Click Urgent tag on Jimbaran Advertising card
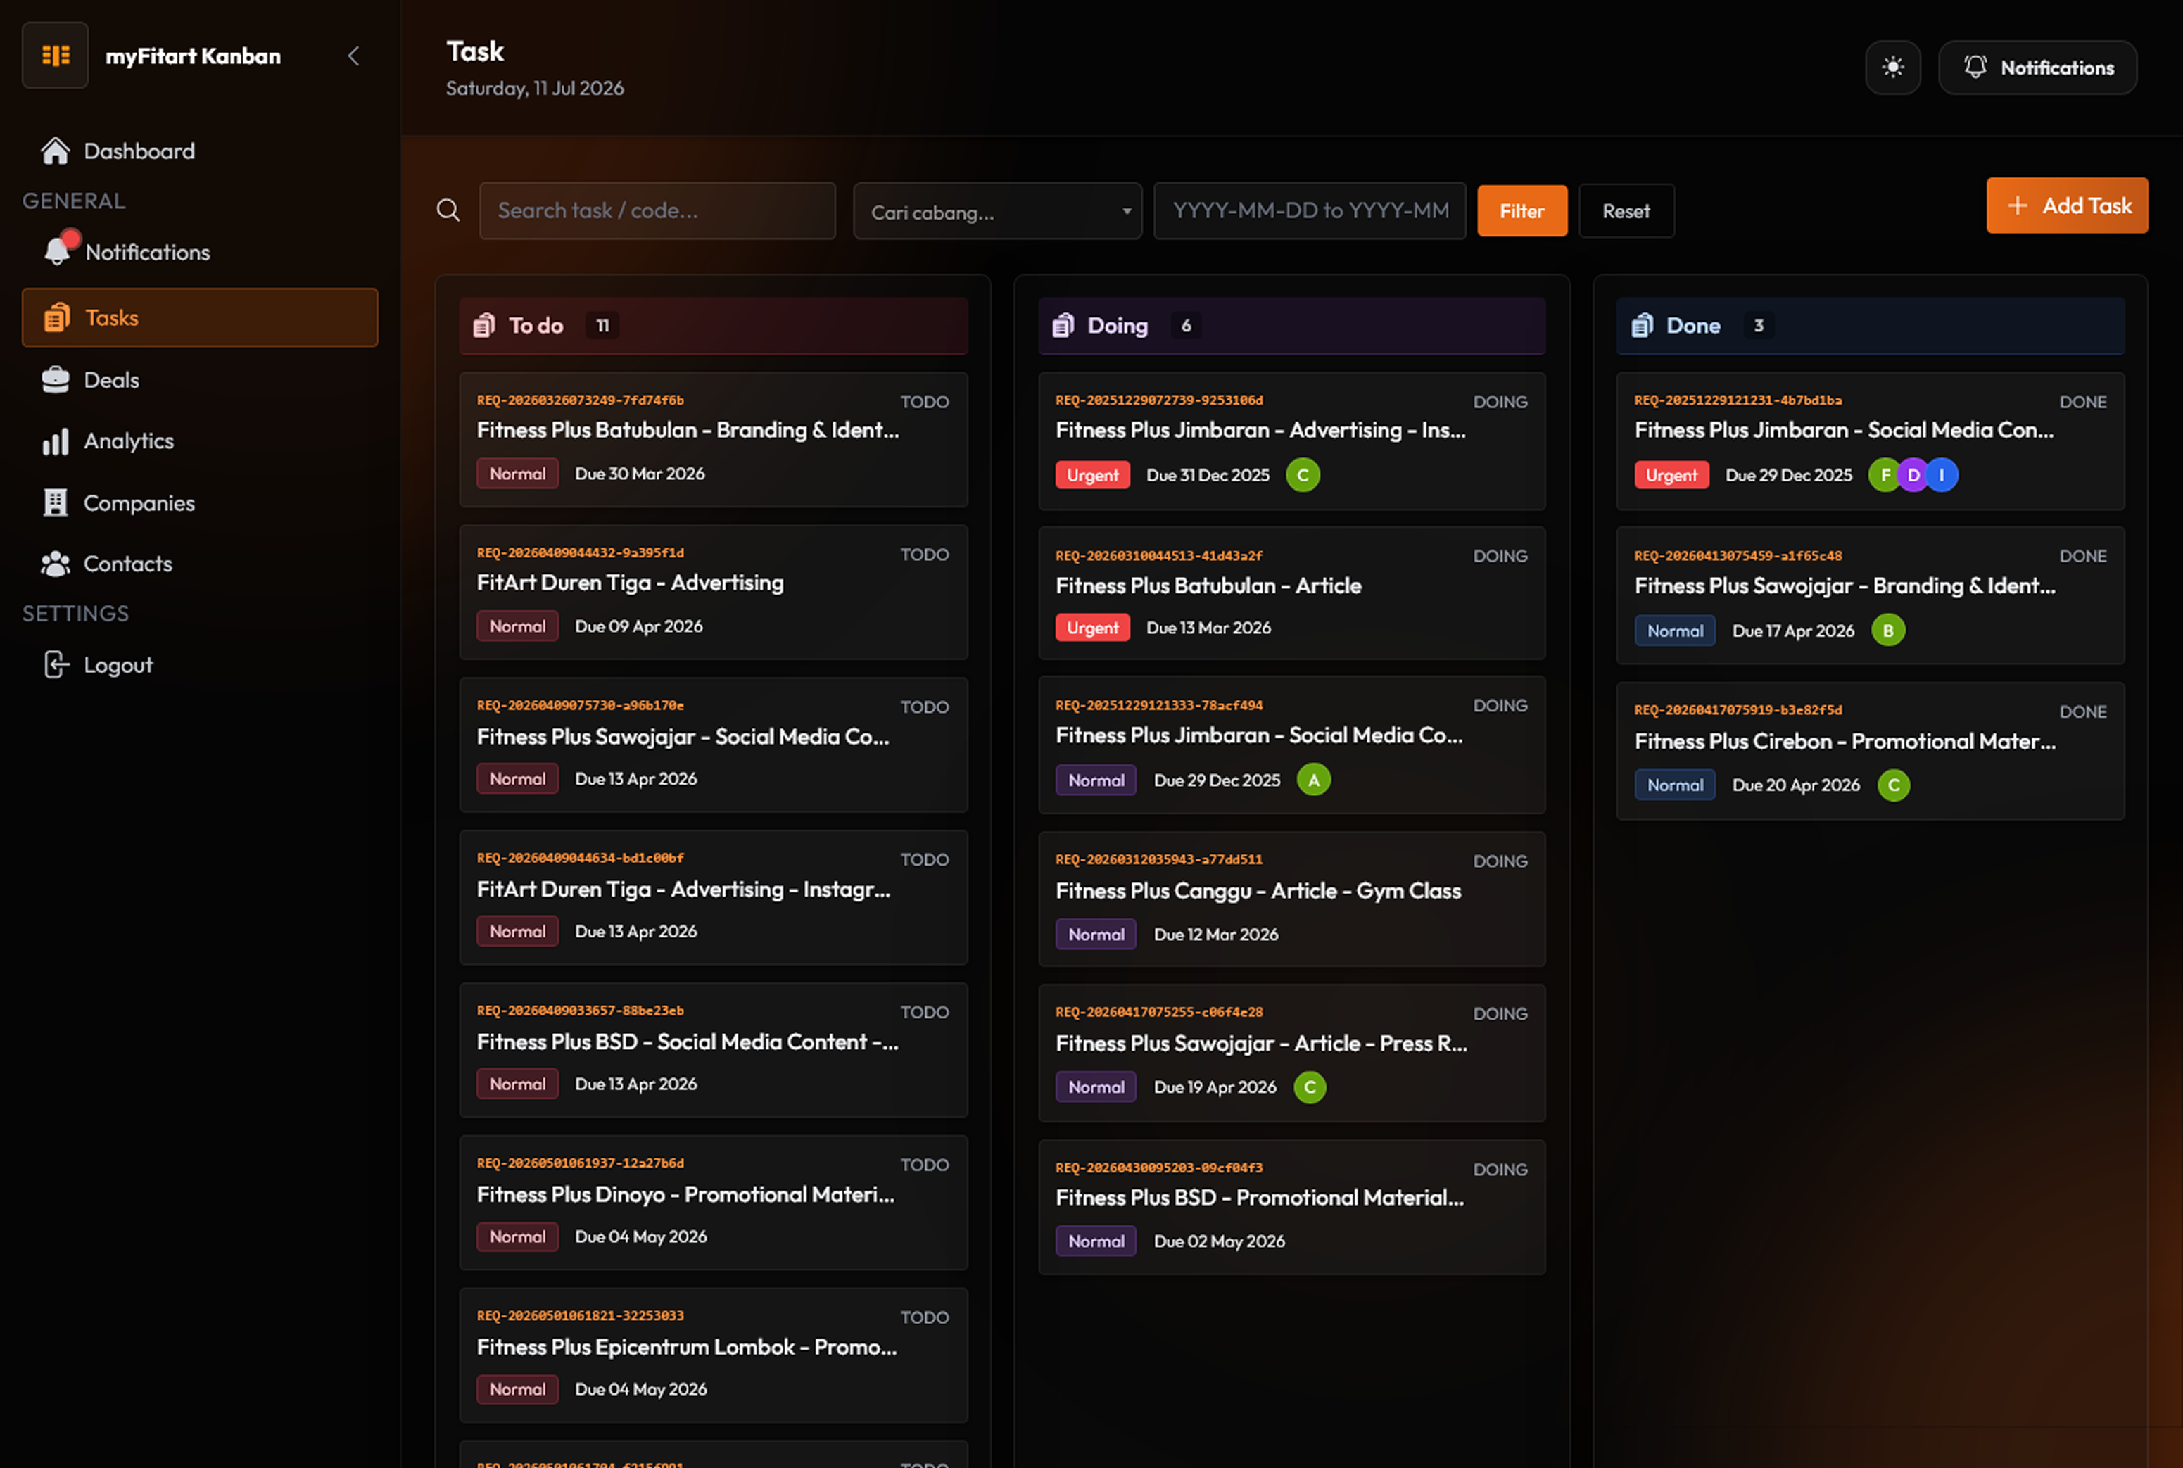 (x=1092, y=474)
